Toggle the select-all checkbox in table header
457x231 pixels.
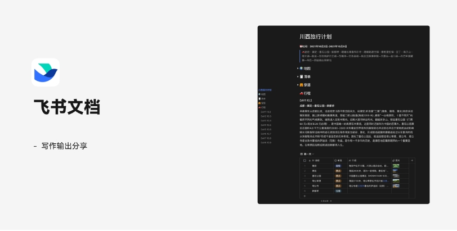304,161
